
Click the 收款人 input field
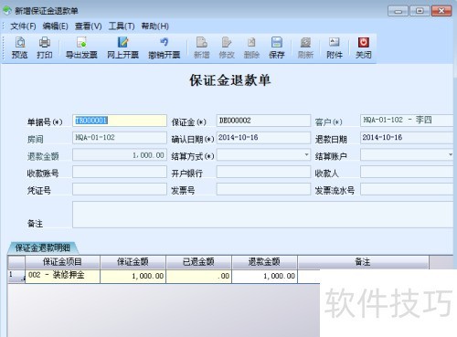point(407,172)
